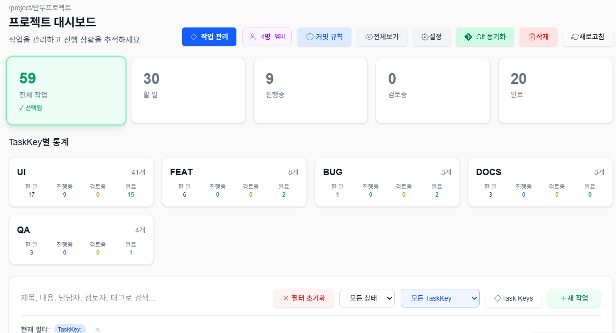Reset filters with 필터 초기화
The height and width of the screenshot is (333, 616).
click(304, 298)
